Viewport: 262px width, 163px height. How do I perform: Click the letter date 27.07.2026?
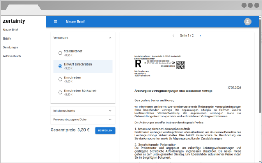pos(234,88)
